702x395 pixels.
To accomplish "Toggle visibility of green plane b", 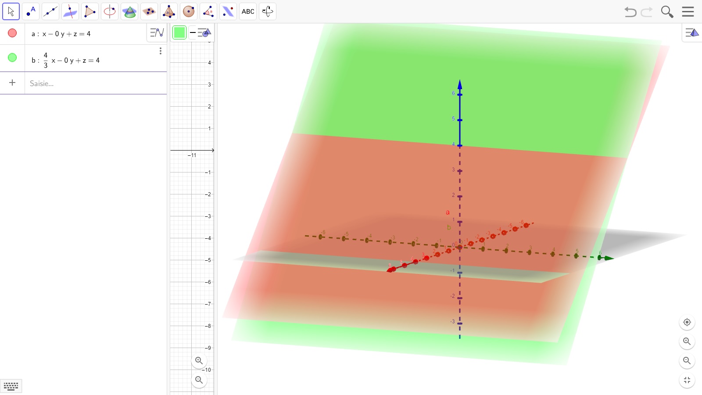I will [12, 57].
